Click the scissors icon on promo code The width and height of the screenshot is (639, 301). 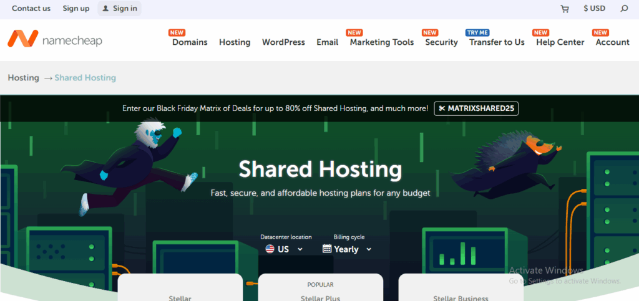coord(442,108)
